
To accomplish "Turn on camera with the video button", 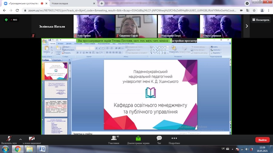I will tap(32, 139).
